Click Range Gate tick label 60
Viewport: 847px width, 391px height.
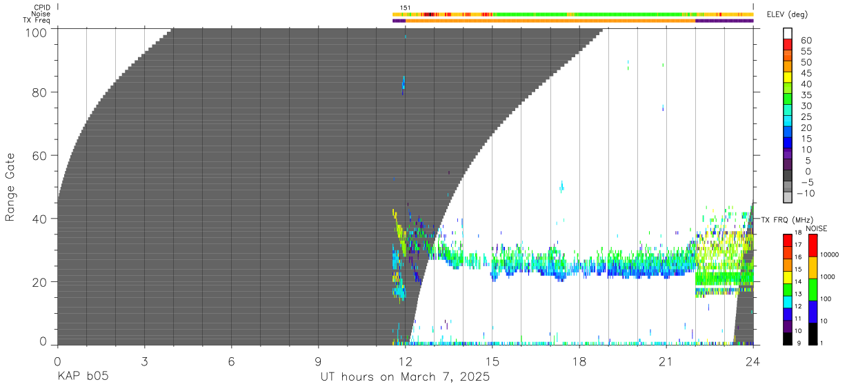tap(39, 155)
